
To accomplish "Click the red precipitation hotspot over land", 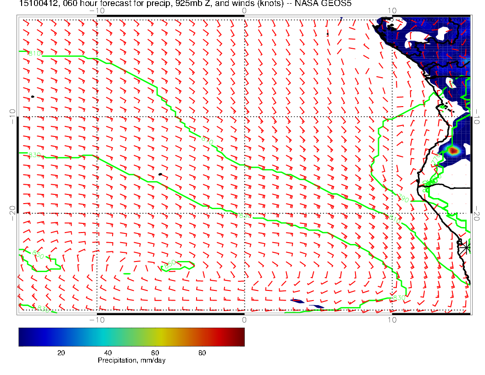I will point(453,150).
